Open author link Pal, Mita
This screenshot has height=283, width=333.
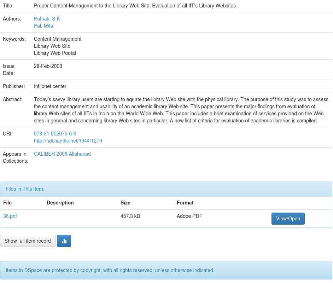point(43,26)
